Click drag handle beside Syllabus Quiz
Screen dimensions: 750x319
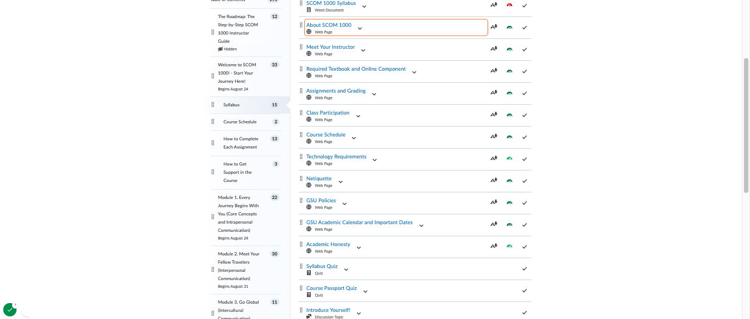click(x=301, y=266)
